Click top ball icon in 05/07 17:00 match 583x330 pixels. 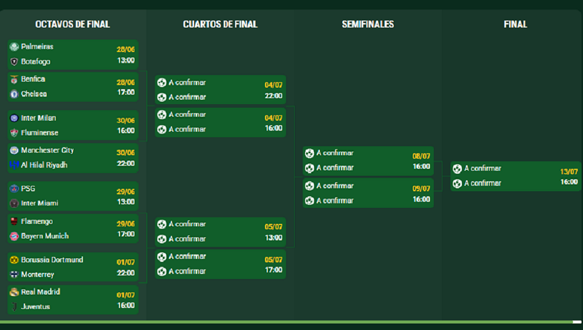(x=162, y=257)
